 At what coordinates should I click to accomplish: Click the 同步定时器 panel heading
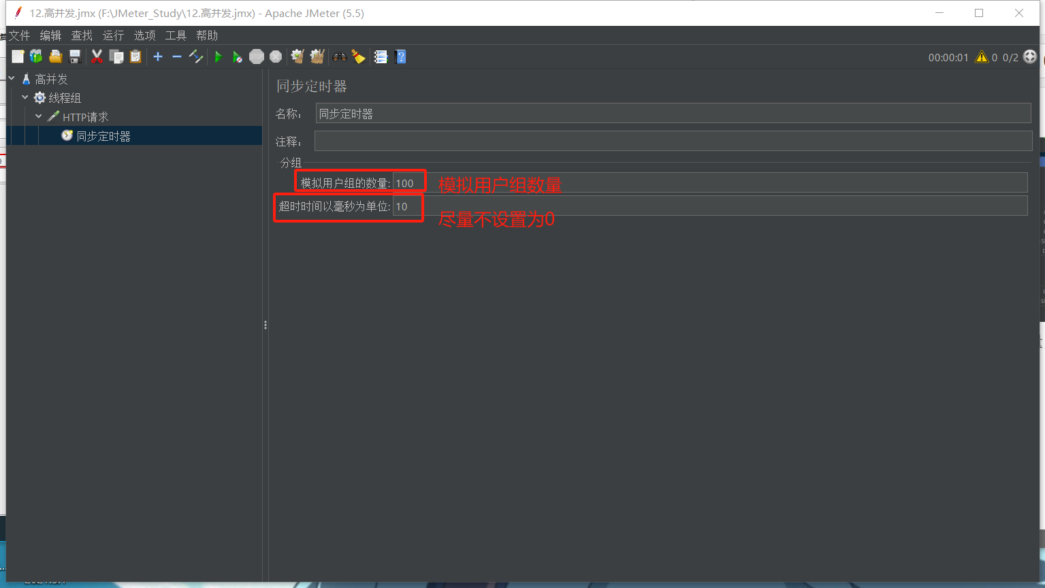312,86
